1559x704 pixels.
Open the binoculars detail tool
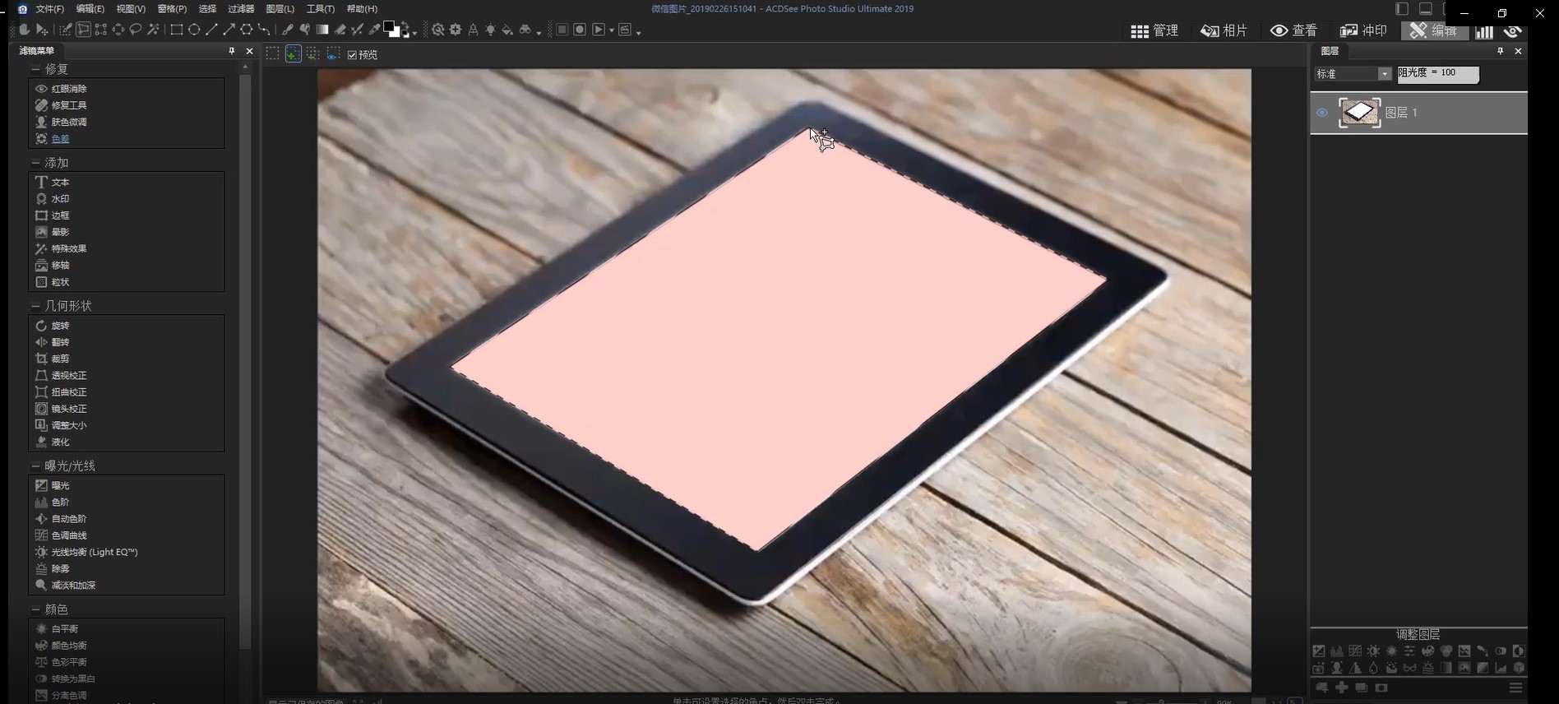click(x=525, y=30)
